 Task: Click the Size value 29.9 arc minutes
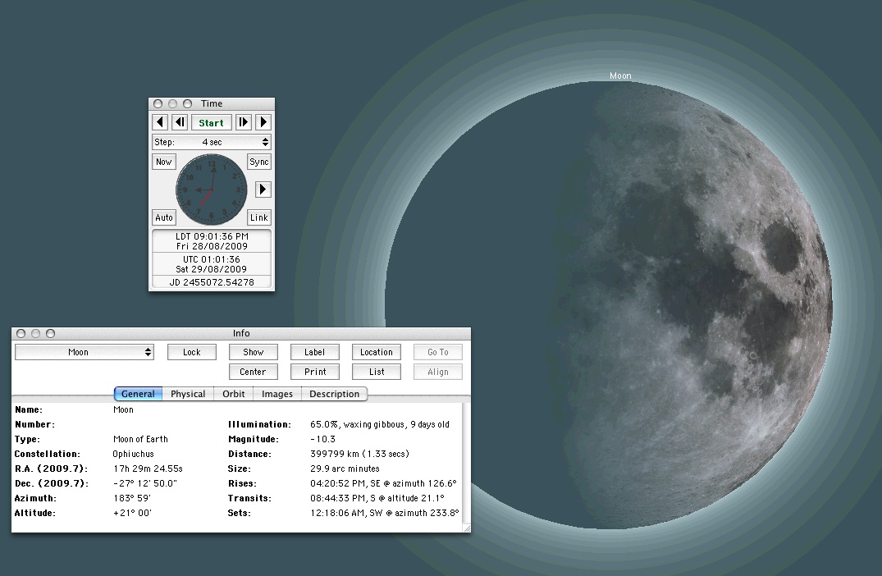[345, 469]
